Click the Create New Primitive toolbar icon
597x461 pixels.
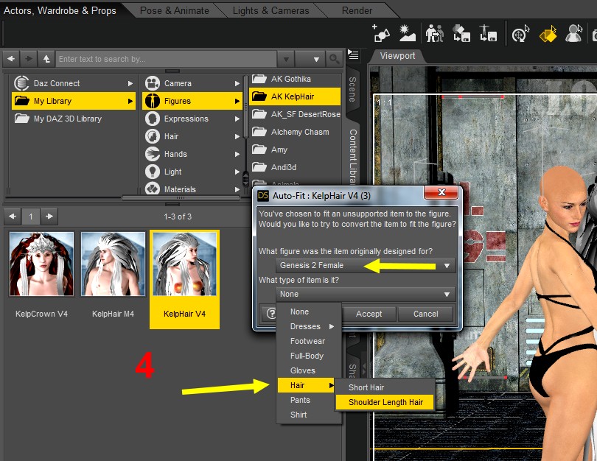click(x=381, y=33)
